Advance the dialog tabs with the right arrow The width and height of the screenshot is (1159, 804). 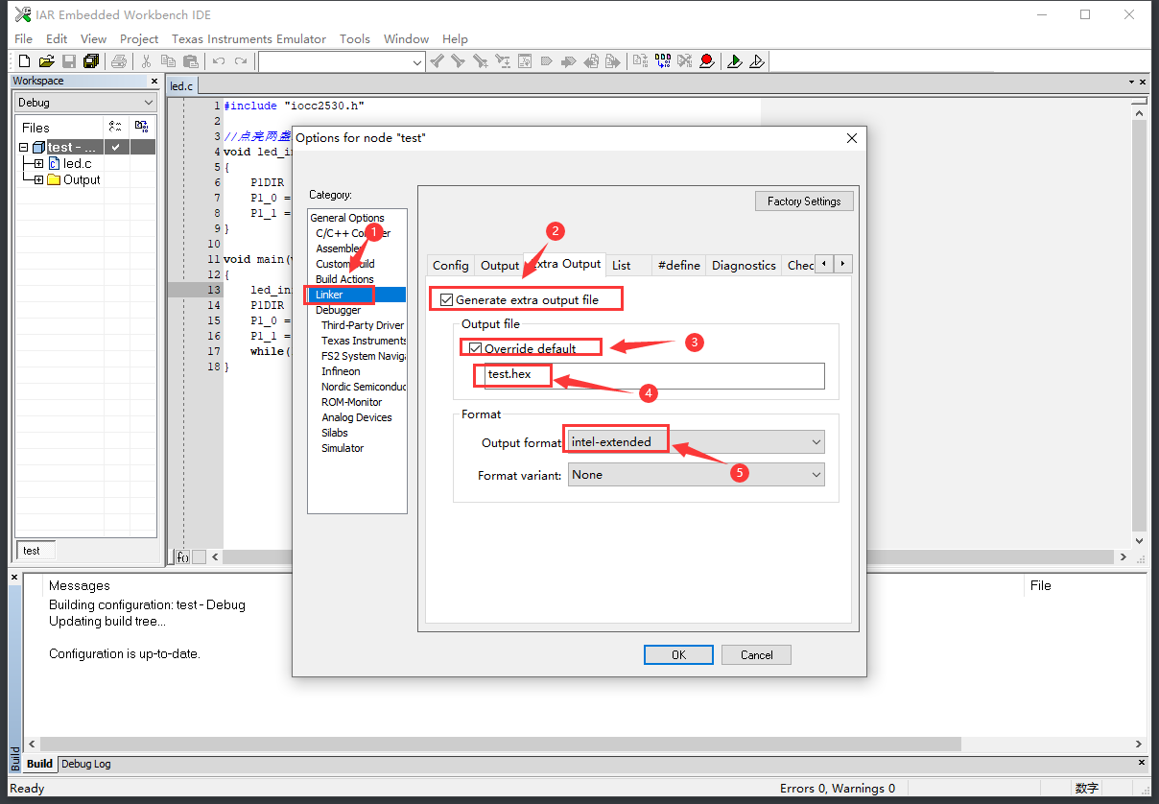pyautogui.click(x=843, y=264)
